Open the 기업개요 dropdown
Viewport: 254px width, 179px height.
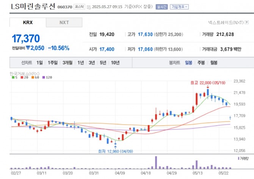click(x=179, y=7)
